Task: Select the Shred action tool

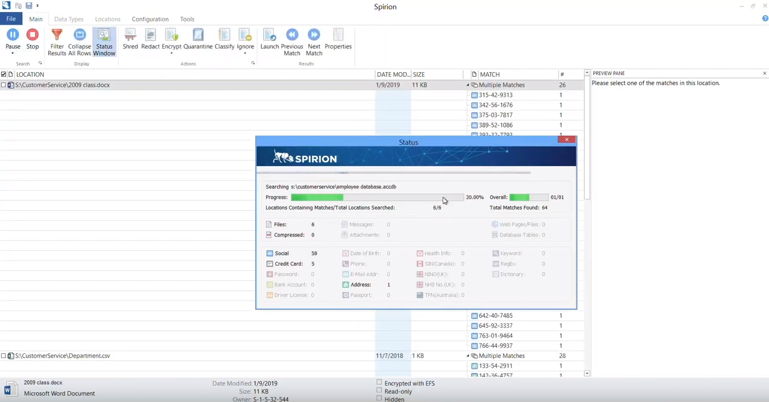Action: tap(130, 39)
